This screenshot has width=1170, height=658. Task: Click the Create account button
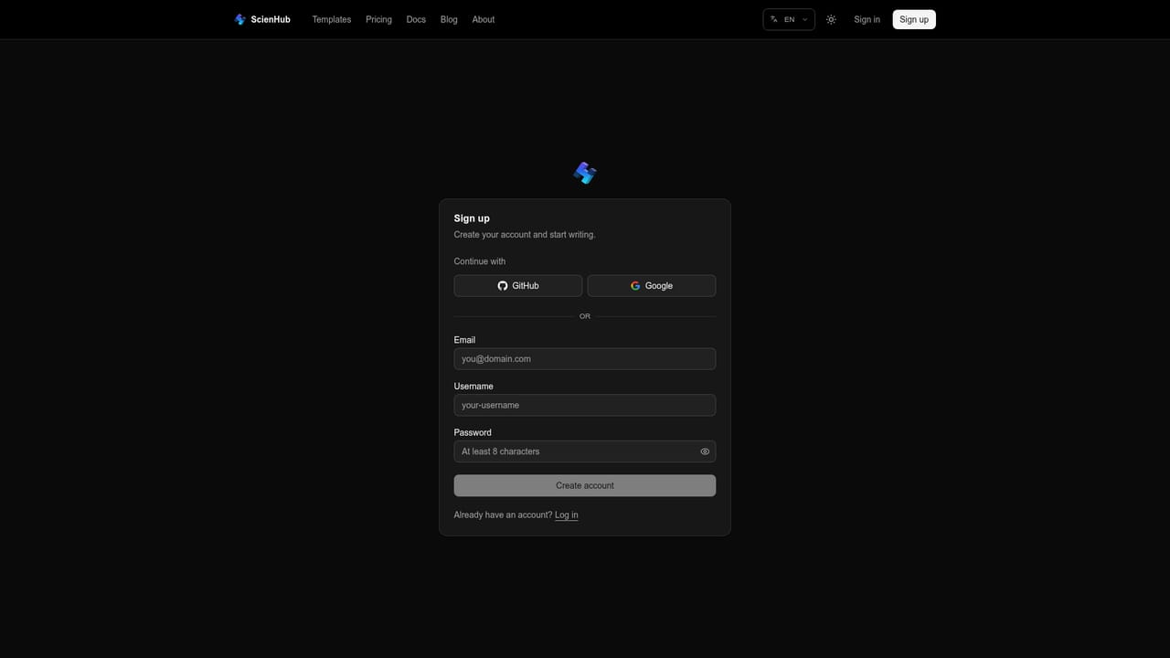click(x=585, y=485)
